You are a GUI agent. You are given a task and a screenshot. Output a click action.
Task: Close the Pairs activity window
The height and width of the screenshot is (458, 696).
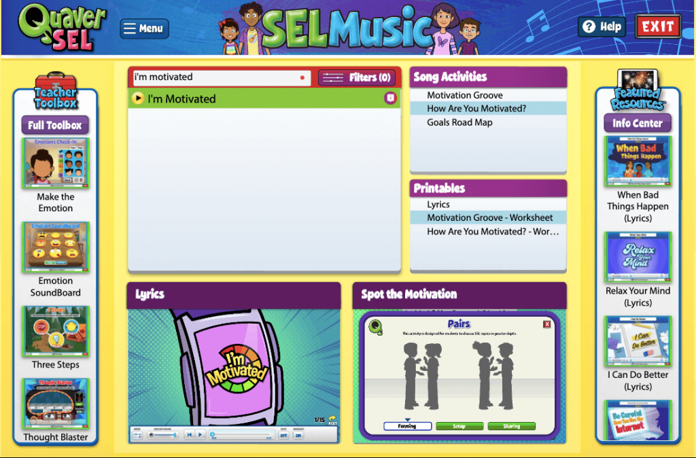[547, 324]
